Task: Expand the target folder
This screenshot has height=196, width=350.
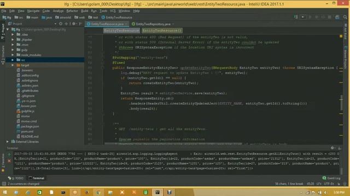Action: [x=13, y=65]
